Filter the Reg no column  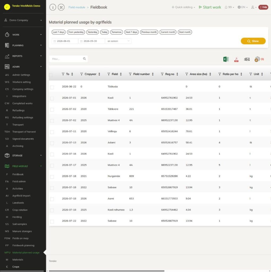pos(162,74)
